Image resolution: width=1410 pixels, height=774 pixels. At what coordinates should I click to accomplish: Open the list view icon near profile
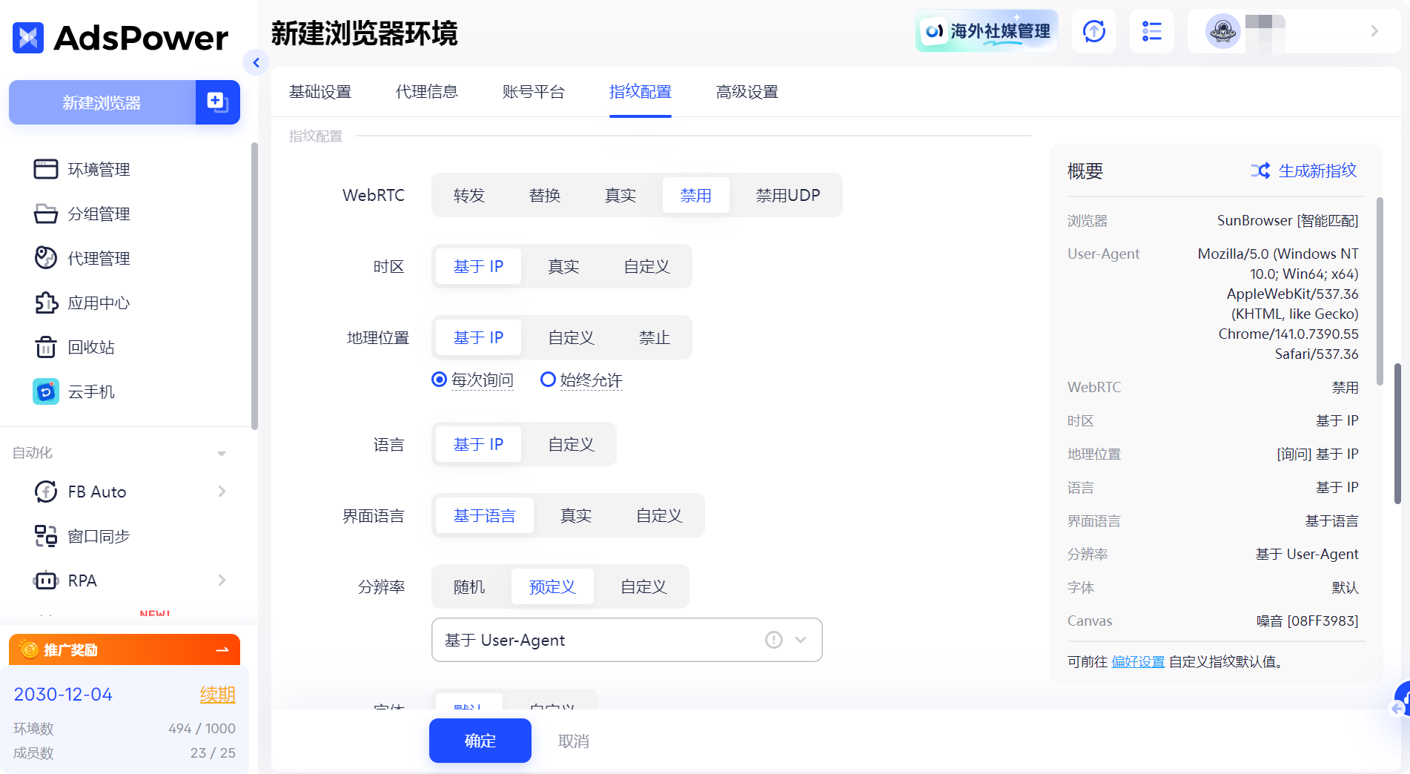(1152, 31)
